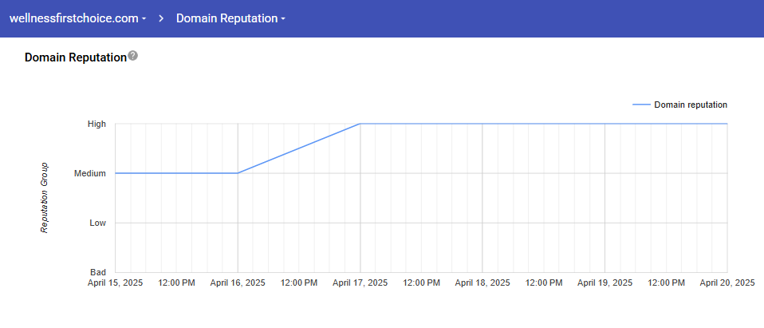Click the line's data point at April 17 High
The height and width of the screenshot is (328, 764).
[360, 124]
